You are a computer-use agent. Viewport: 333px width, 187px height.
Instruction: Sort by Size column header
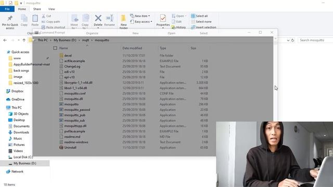coord(193,48)
